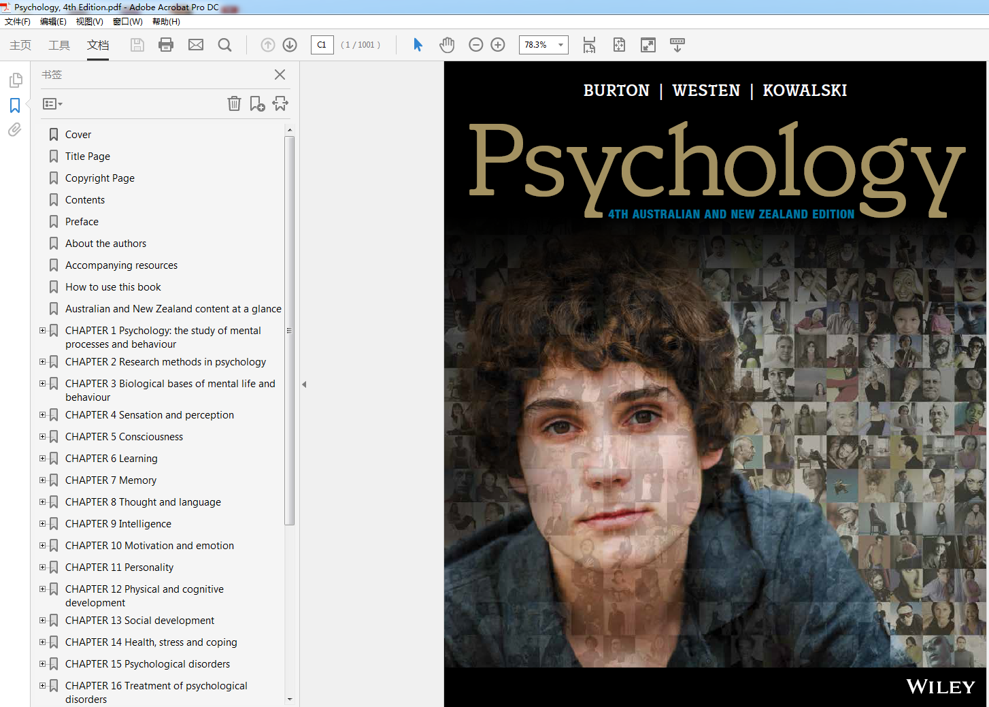
Task: Jump to Cover bookmark
Action: [78, 135]
